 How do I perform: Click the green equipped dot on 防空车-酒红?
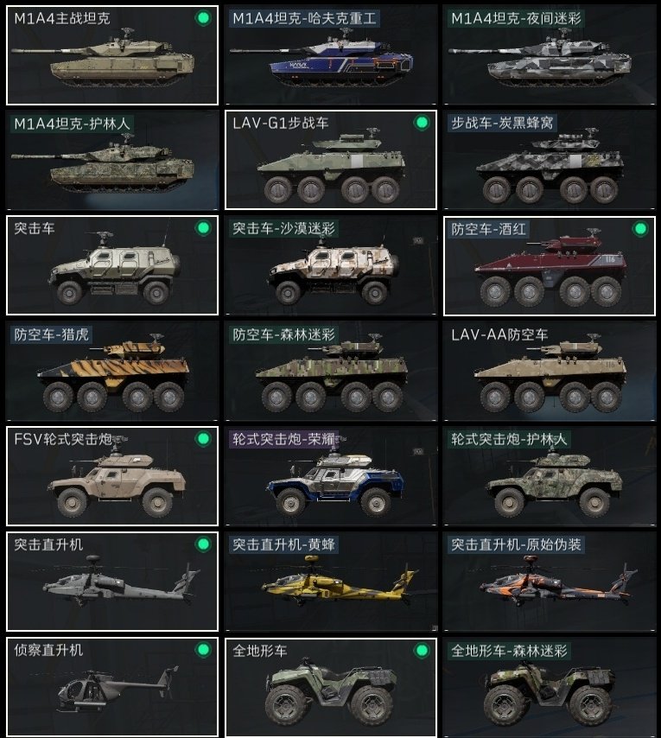click(x=640, y=229)
